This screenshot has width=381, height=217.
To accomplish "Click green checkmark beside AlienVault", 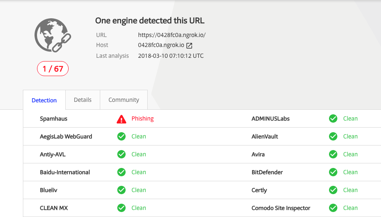I will click(333, 136).
